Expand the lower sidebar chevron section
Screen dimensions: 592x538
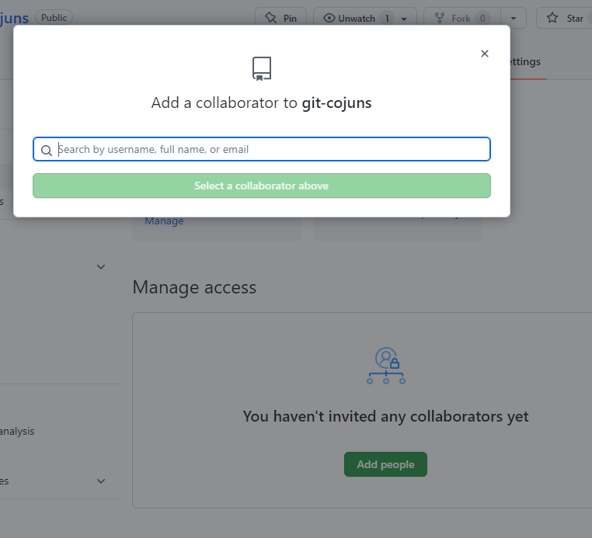tap(101, 481)
